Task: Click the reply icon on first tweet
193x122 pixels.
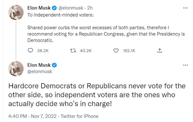Action: coord(30,51)
